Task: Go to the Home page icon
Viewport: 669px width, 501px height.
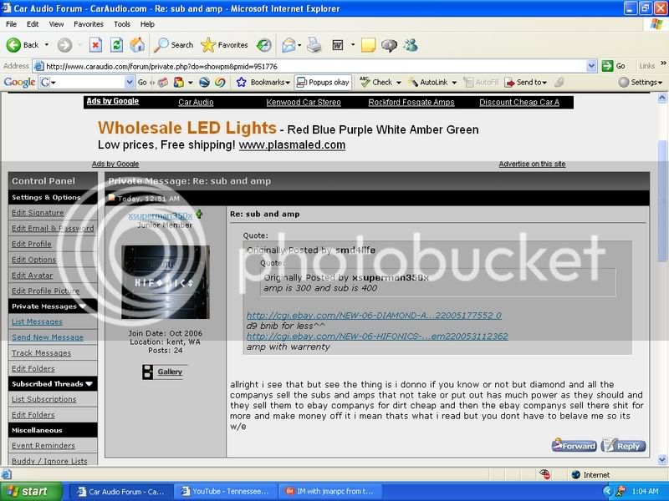Action: tap(137, 45)
